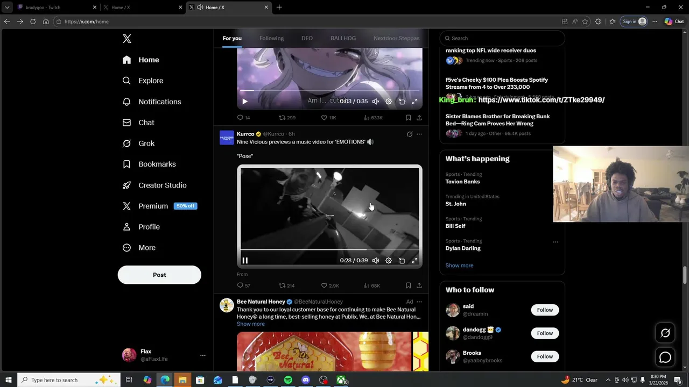Switch to the Nextdoor Steppas tab
The image size is (689, 387).
pyautogui.click(x=396, y=38)
